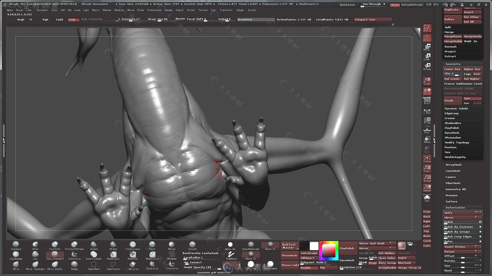
Task: Expand the Modify Topology section
Action: tap(457, 142)
